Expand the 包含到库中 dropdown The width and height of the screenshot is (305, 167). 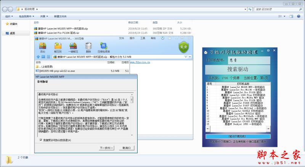pos(26,16)
